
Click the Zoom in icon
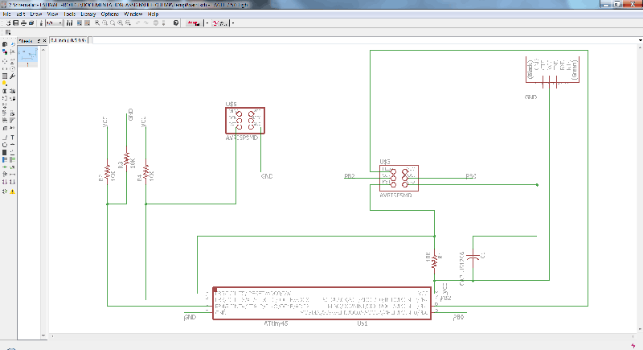(x=104, y=23)
